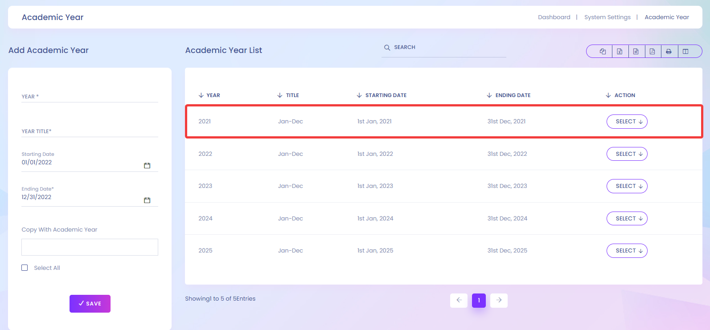Click starting date 1st Jan, 2021
This screenshot has width=710, height=330.
click(374, 121)
